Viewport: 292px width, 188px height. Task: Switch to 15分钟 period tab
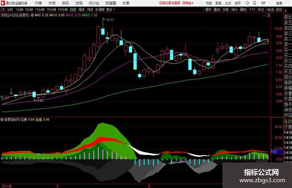click(40, 10)
